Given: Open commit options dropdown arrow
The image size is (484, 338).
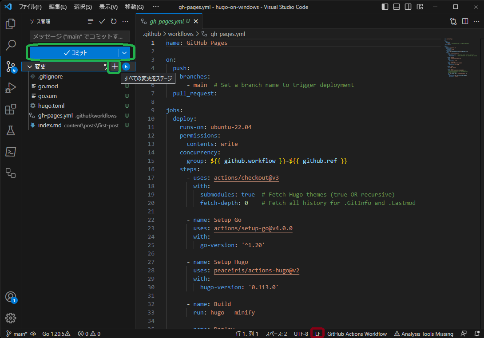Looking at the screenshot, I should click(x=124, y=53).
